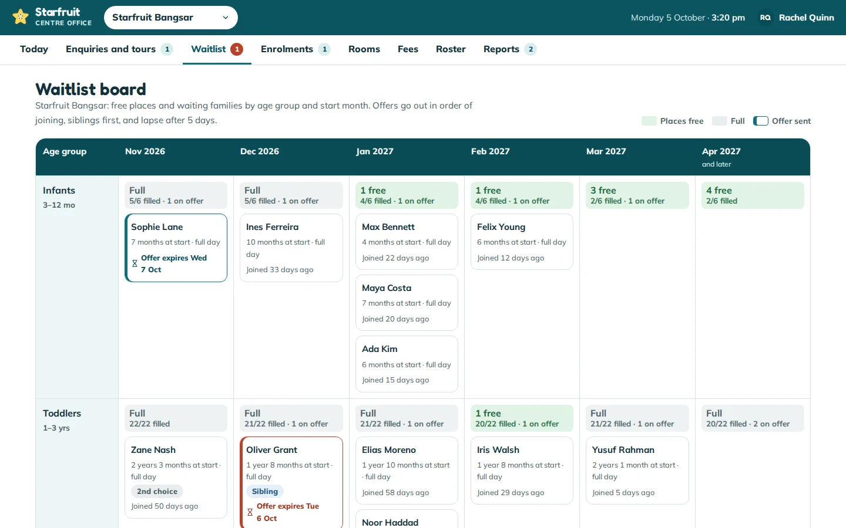Select Ada Kim's card

point(407,364)
